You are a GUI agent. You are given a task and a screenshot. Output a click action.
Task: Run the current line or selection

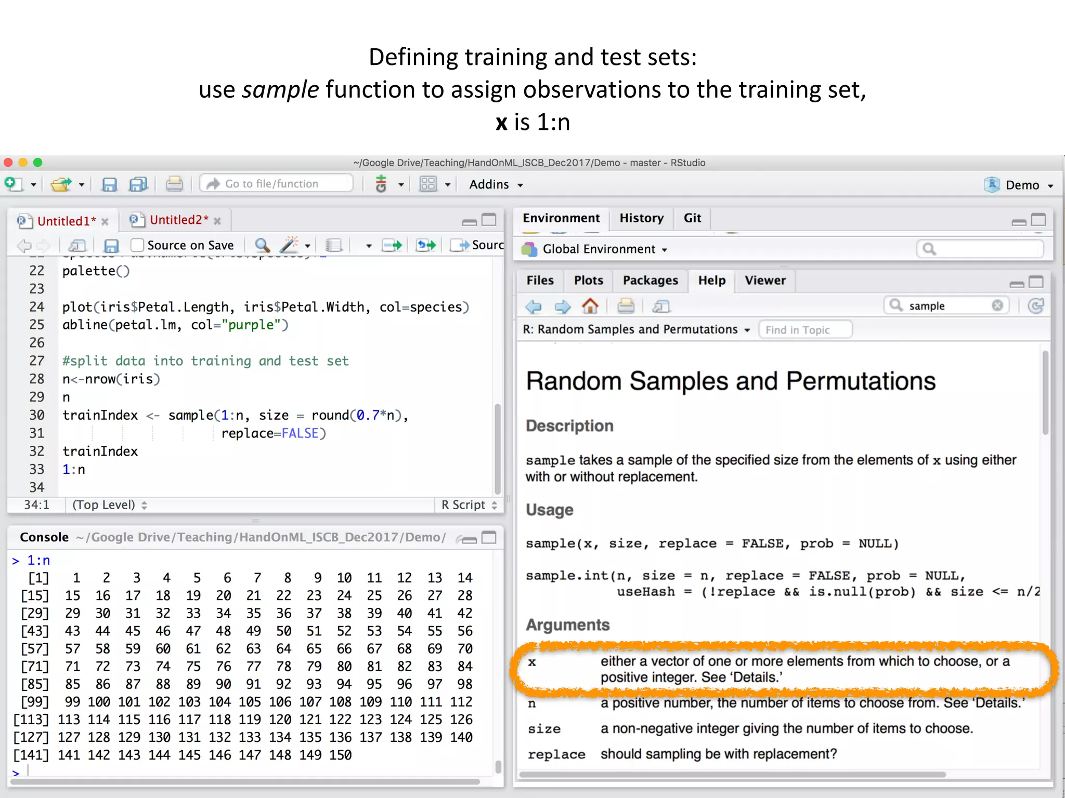click(392, 245)
